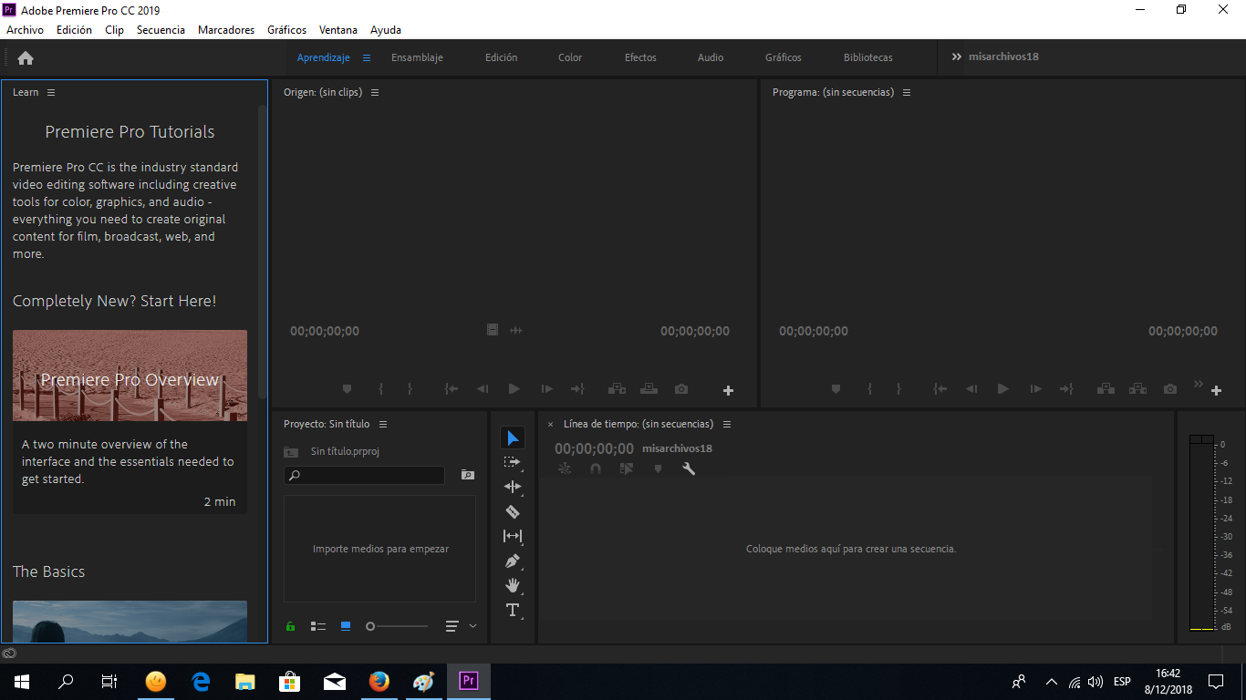Step back one frame in Source monitor
The height and width of the screenshot is (700, 1246).
[483, 389]
